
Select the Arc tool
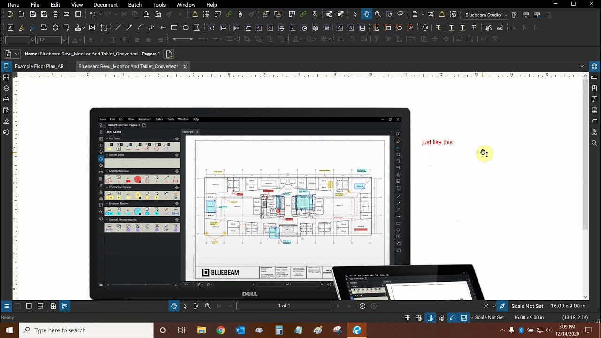[x=140, y=28]
